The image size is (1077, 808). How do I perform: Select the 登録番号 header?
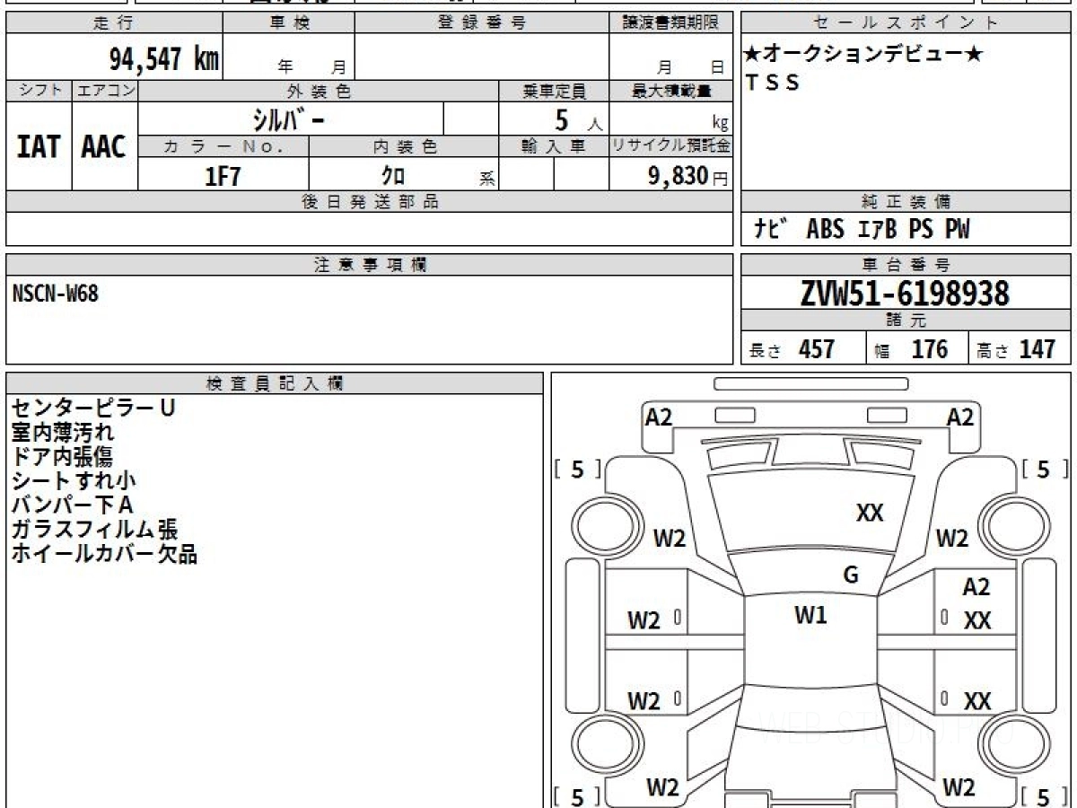click(x=482, y=23)
